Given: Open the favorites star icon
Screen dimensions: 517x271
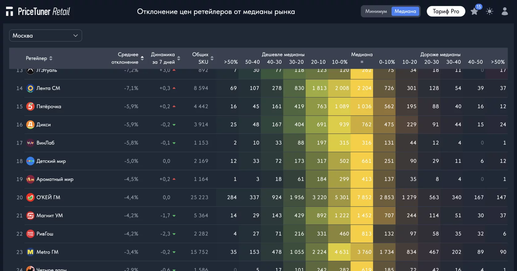Looking at the screenshot, I should tap(474, 12).
